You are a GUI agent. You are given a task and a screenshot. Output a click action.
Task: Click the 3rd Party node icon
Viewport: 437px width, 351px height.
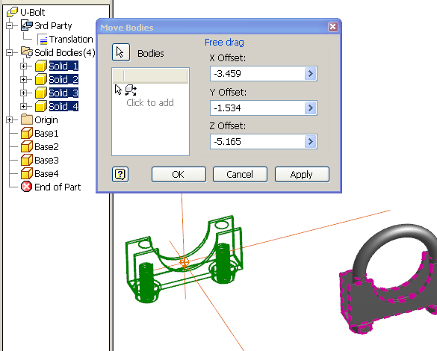[x=27, y=25]
